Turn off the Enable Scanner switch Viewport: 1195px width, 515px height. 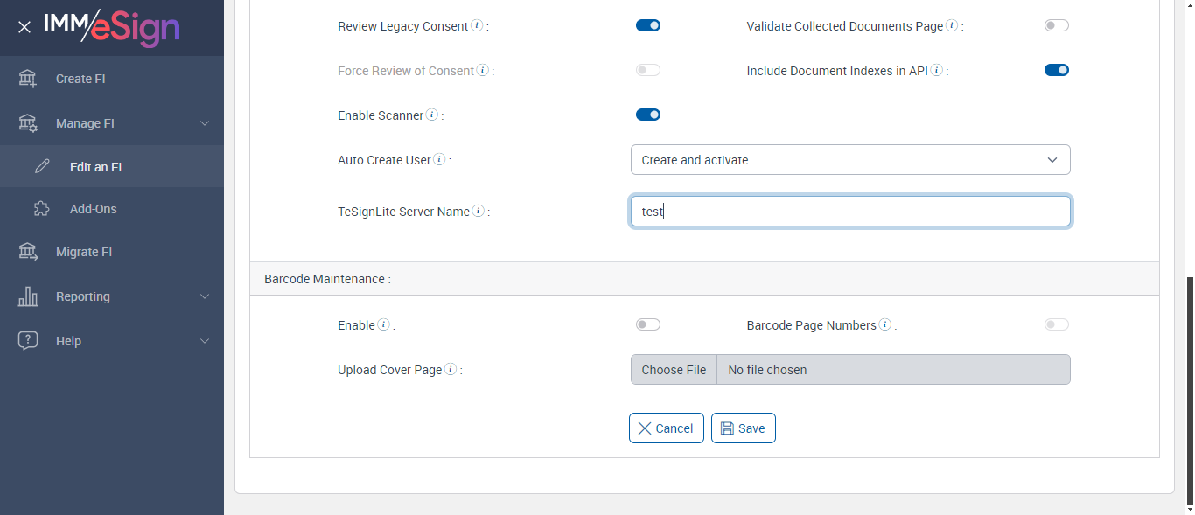point(648,115)
